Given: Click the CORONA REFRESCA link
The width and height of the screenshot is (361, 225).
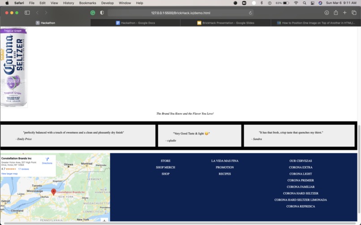Looking at the screenshot, I should tap(301, 206).
